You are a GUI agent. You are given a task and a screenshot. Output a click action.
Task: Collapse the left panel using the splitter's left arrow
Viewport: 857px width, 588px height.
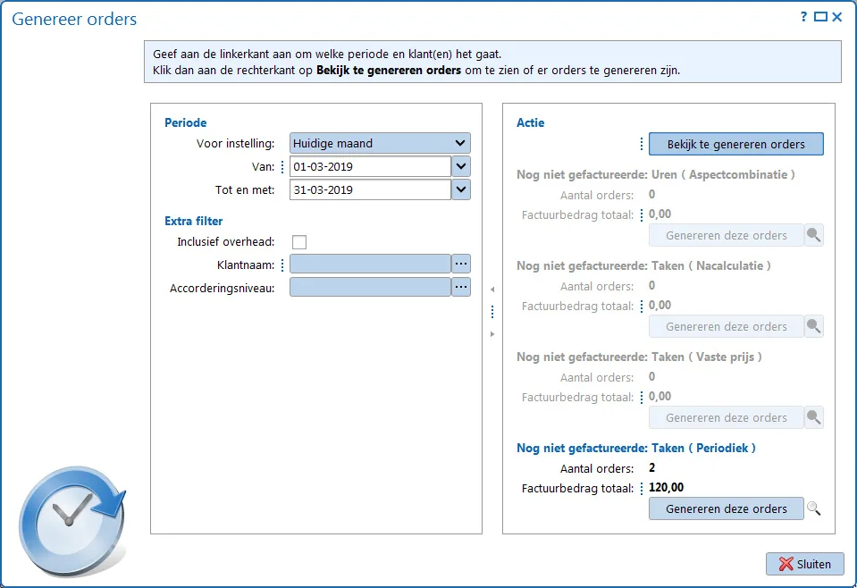click(492, 290)
